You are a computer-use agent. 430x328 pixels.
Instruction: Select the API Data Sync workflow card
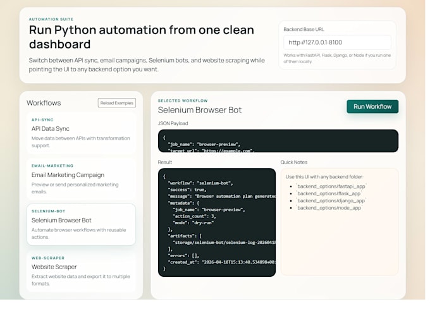(81, 133)
